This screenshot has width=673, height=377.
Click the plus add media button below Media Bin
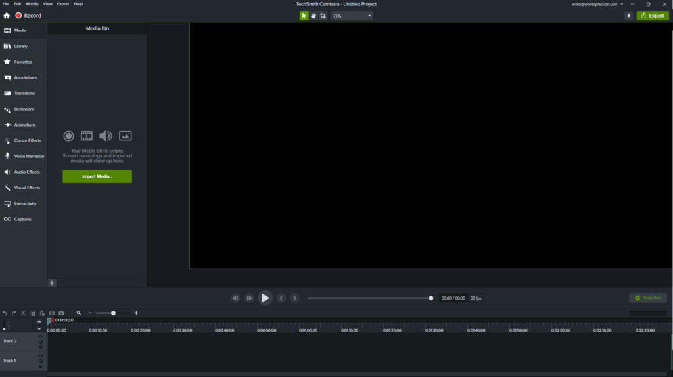(x=52, y=283)
